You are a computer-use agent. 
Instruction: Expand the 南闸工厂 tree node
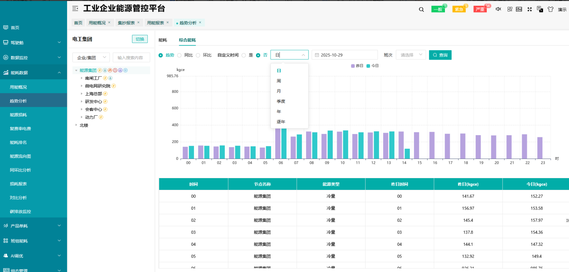(82, 78)
